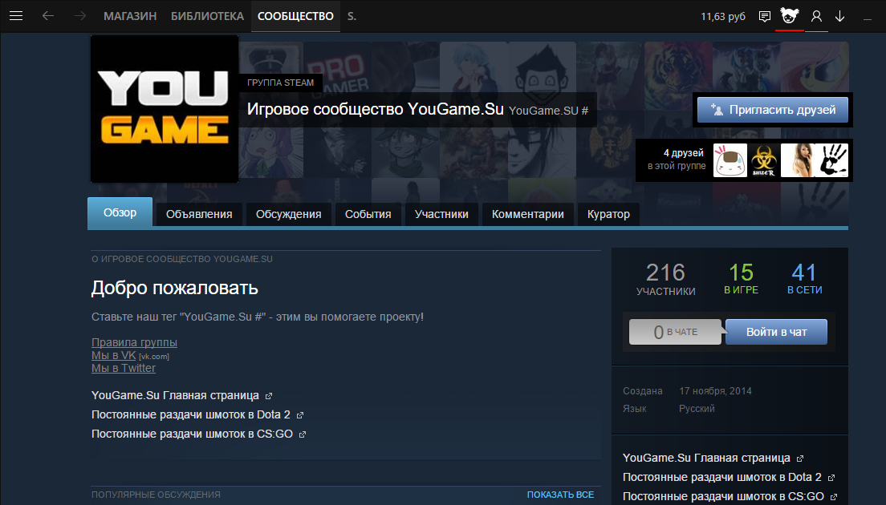Viewport: 886px width, 505px height.
Task: Open the hamburger main menu
Action: click(x=16, y=16)
